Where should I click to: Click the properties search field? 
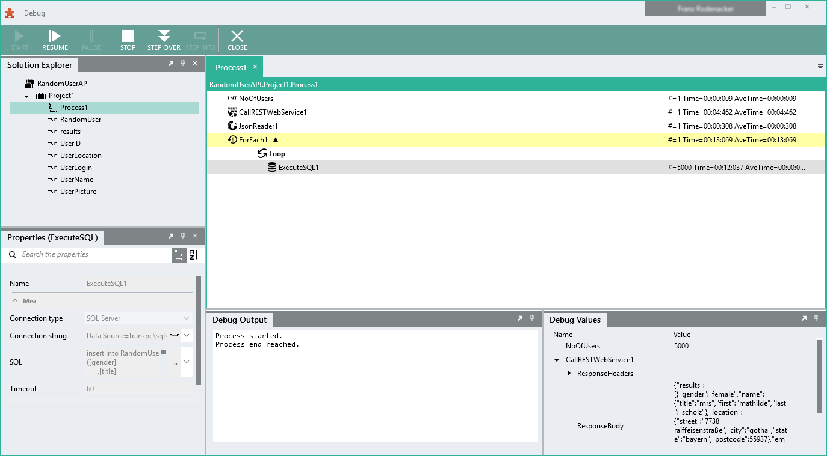click(95, 255)
